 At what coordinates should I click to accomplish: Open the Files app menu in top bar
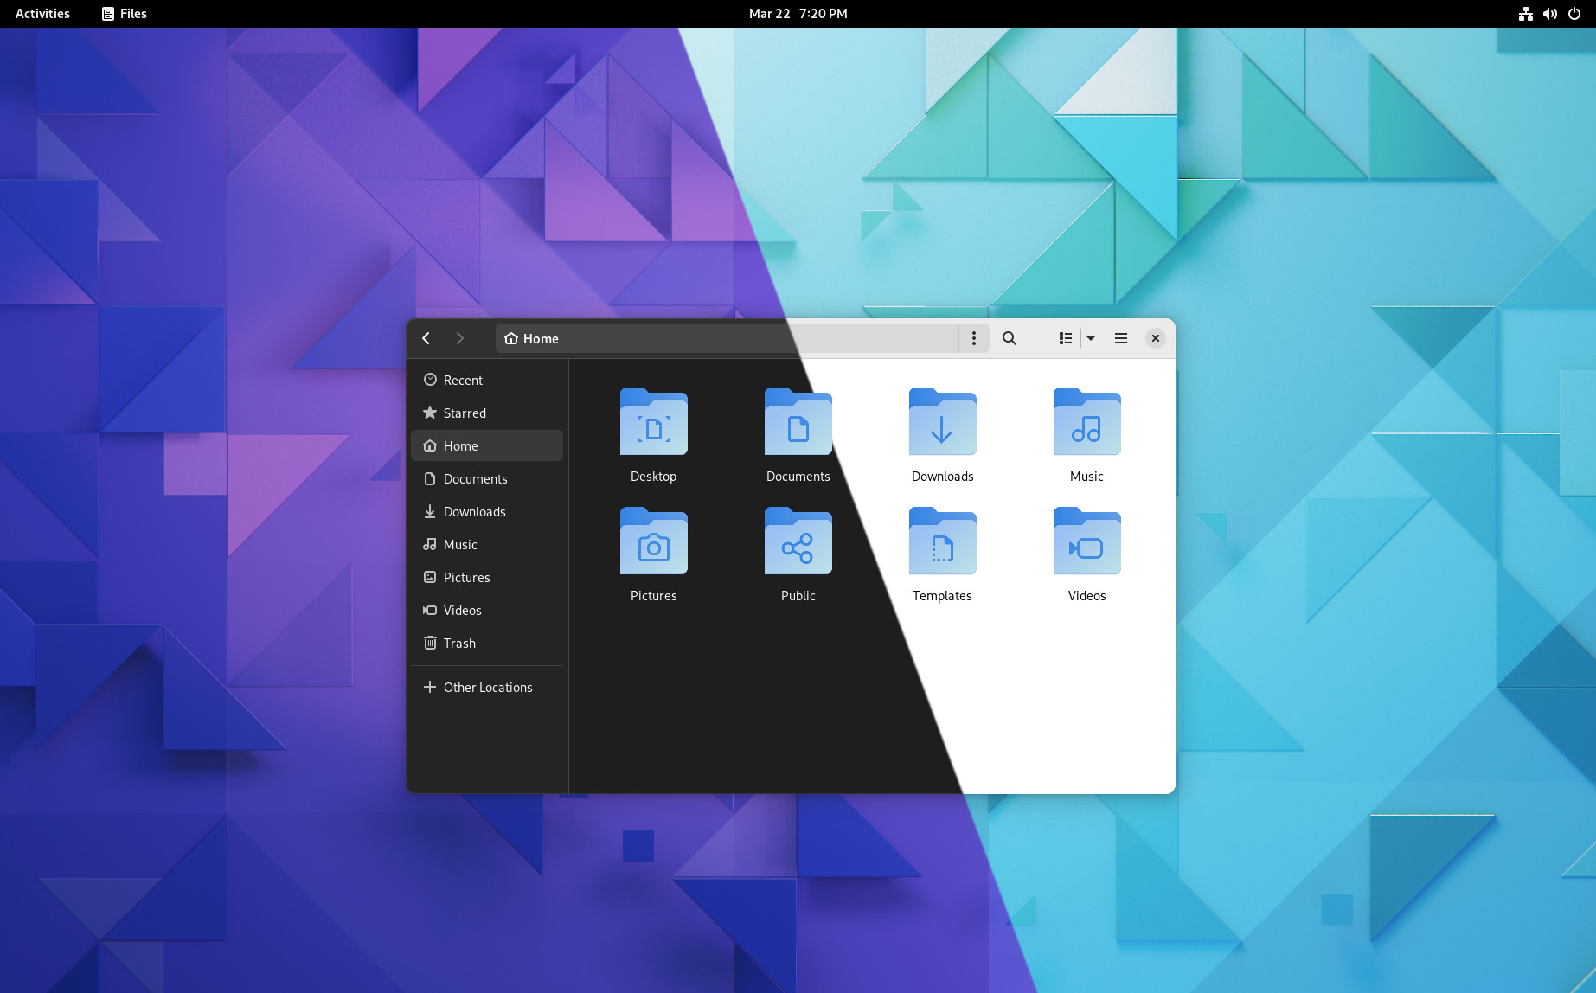click(x=125, y=14)
